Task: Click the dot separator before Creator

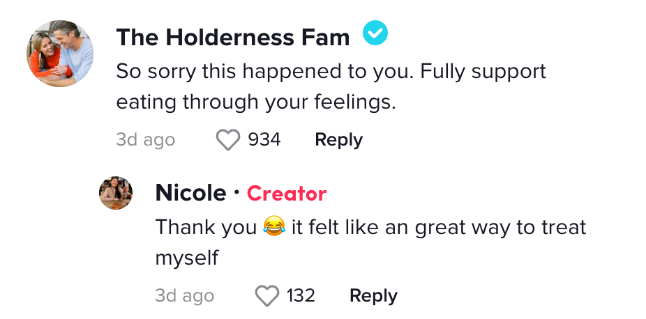Action: pos(236,192)
